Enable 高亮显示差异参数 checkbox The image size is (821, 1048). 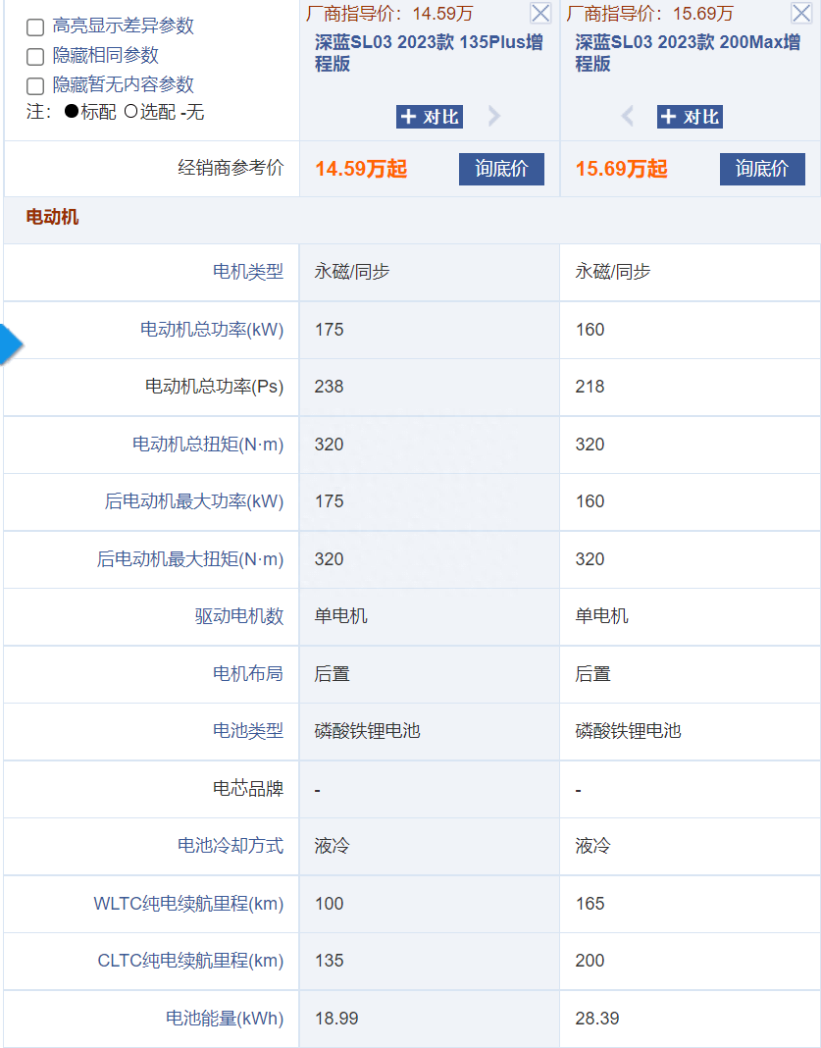(35, 27)
